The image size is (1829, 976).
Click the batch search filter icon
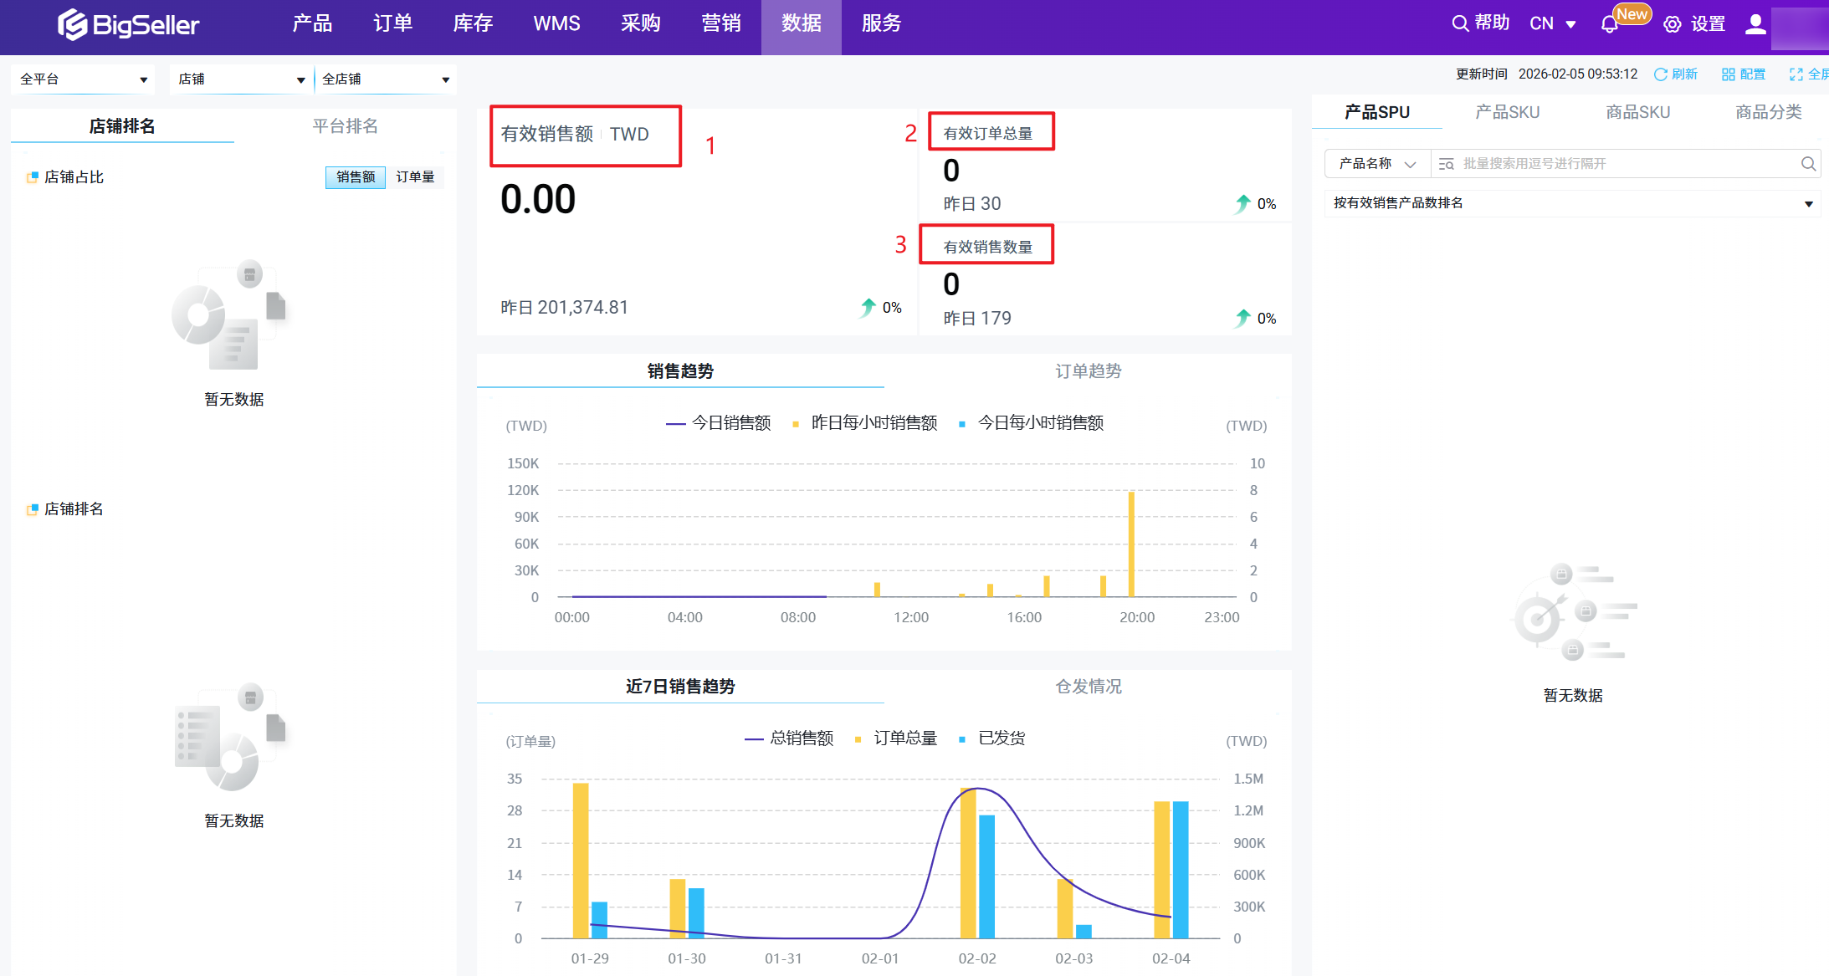pos(1446,164)
